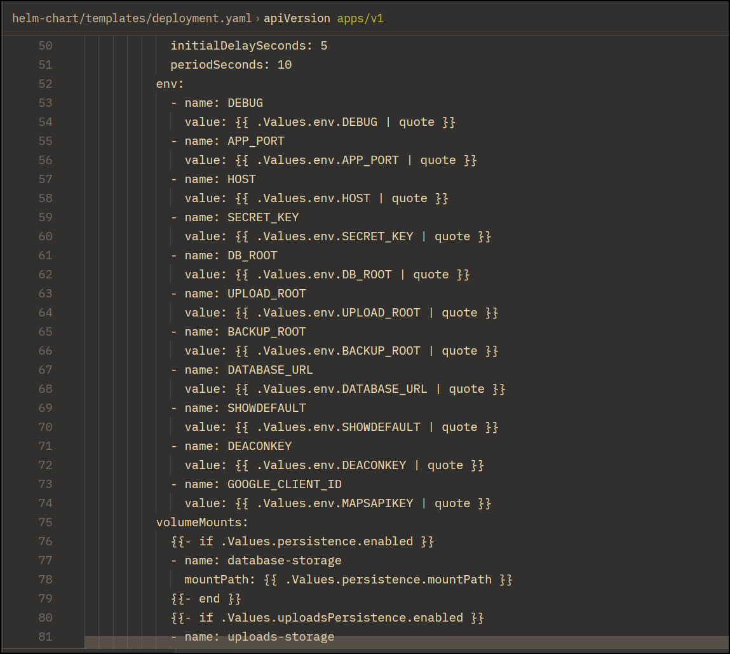The width and height of the screenshot is (730, 654).
Task: Click the name: BACKUP_ROOT entry
Action: click(238, 332)
